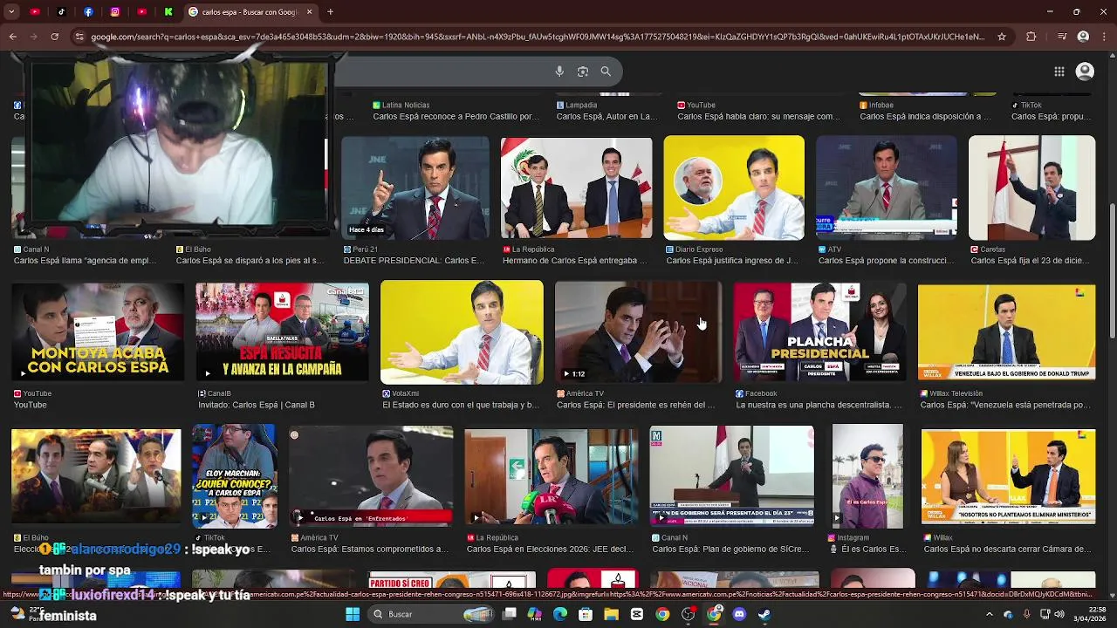1117x628 pixels.
Task: Open 'Invitado: Carlos Espá | Canal B' link
Action: pyautogui.click(x=257, y=405)
